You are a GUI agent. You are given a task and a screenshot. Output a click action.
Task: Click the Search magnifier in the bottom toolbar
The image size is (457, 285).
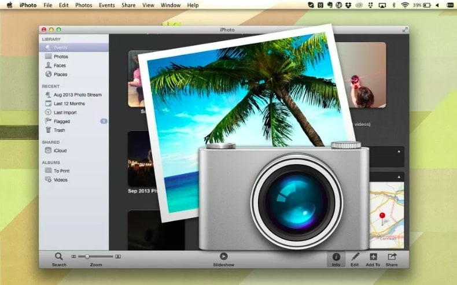[x=59, y=257]
